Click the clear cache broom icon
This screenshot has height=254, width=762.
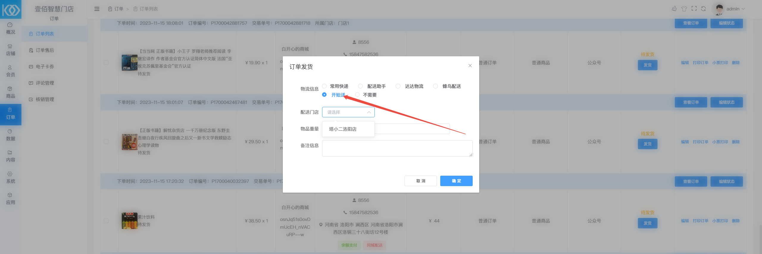(674, 9)
